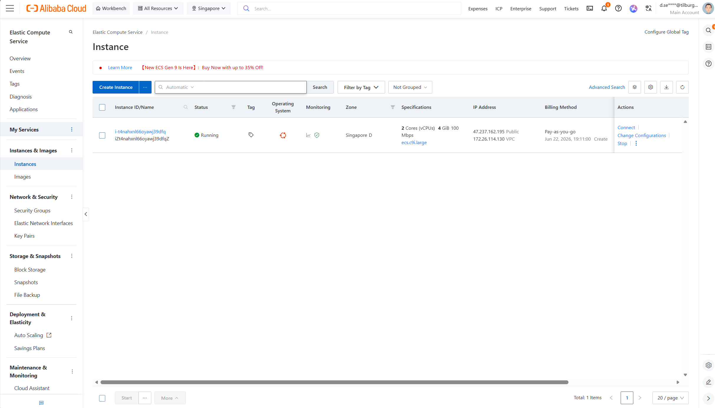The image size is (715, 408).
Task: Click the Search button
Action: tap(320, 87)
